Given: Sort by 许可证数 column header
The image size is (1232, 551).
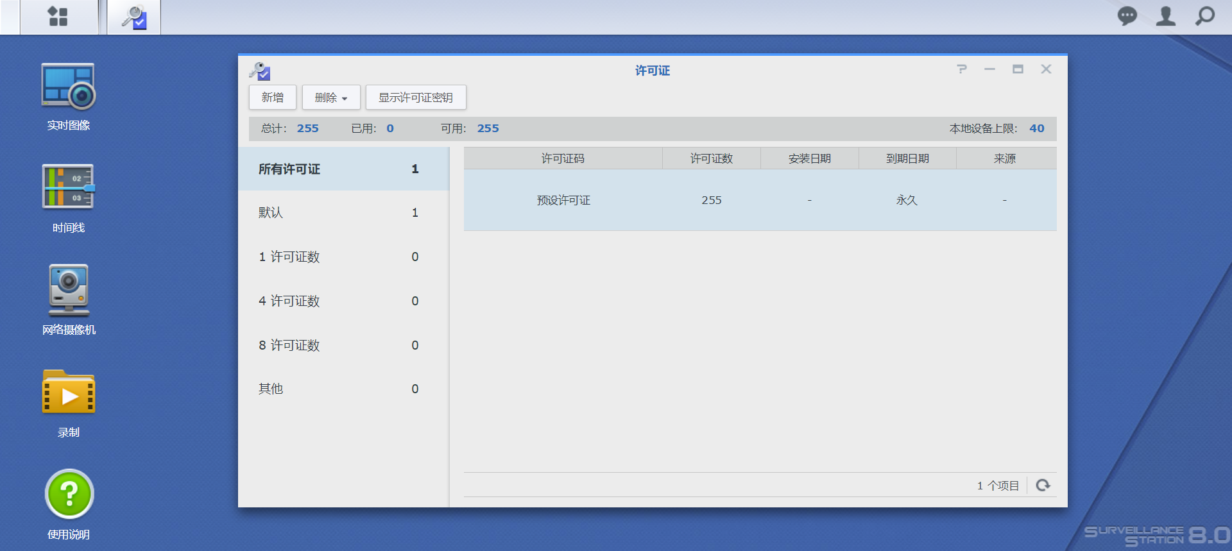Looking at the screenshot, I should (x=712, y=158).
